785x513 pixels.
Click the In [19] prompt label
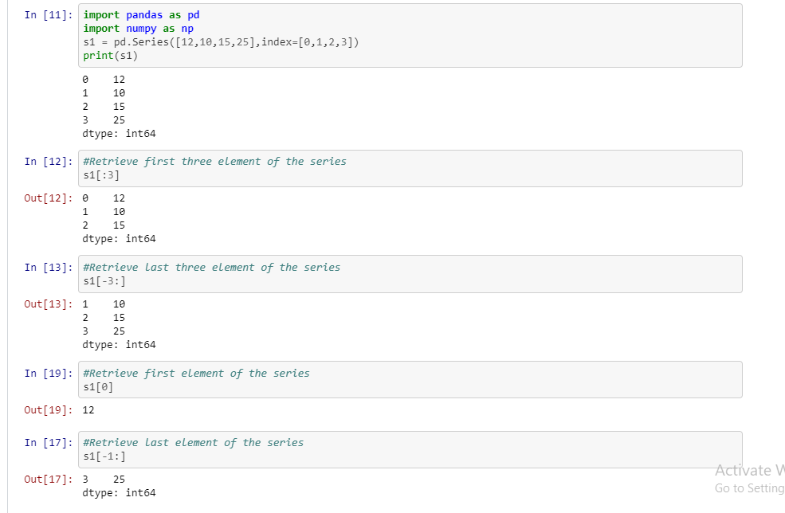click(x=49, y=374)
